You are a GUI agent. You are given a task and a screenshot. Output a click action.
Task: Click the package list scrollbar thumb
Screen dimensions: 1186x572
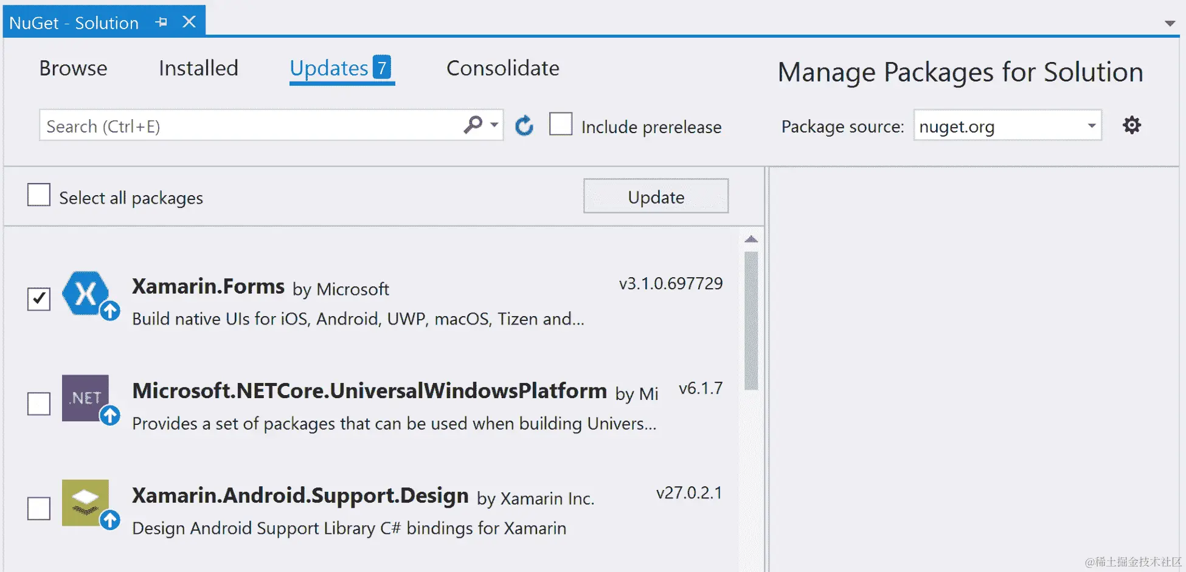click(751, 320)
